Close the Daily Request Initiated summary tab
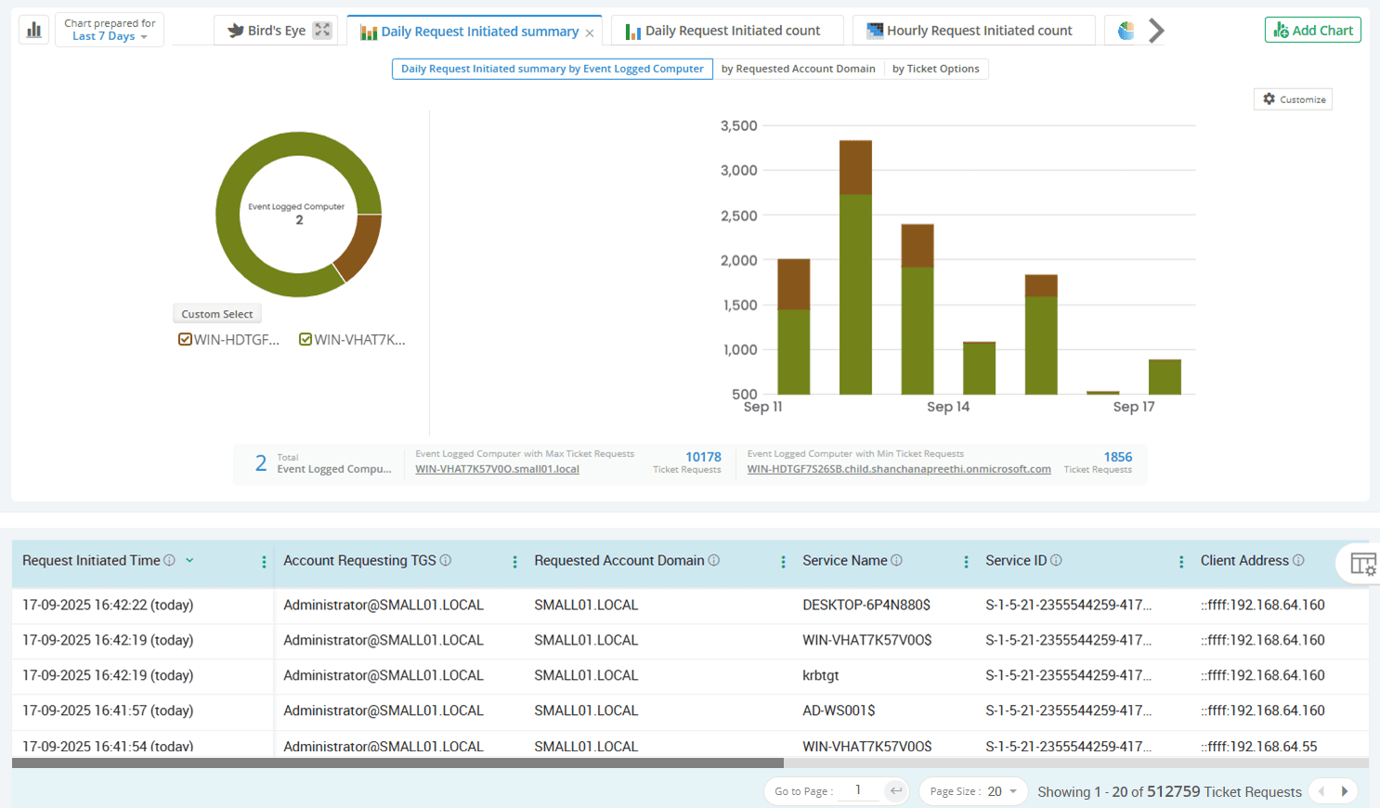Screen dimensions: 1380x808 pyautogui.click(x=590, y=33)
